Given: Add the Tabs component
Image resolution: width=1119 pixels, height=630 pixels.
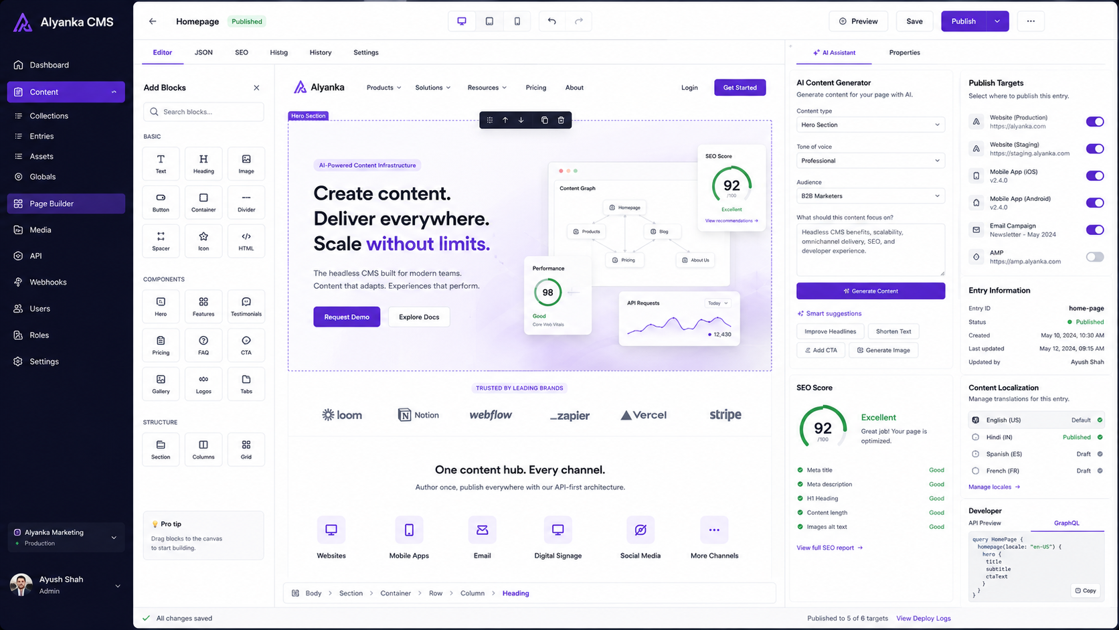Looking at the screenshot, I should 246,384.
